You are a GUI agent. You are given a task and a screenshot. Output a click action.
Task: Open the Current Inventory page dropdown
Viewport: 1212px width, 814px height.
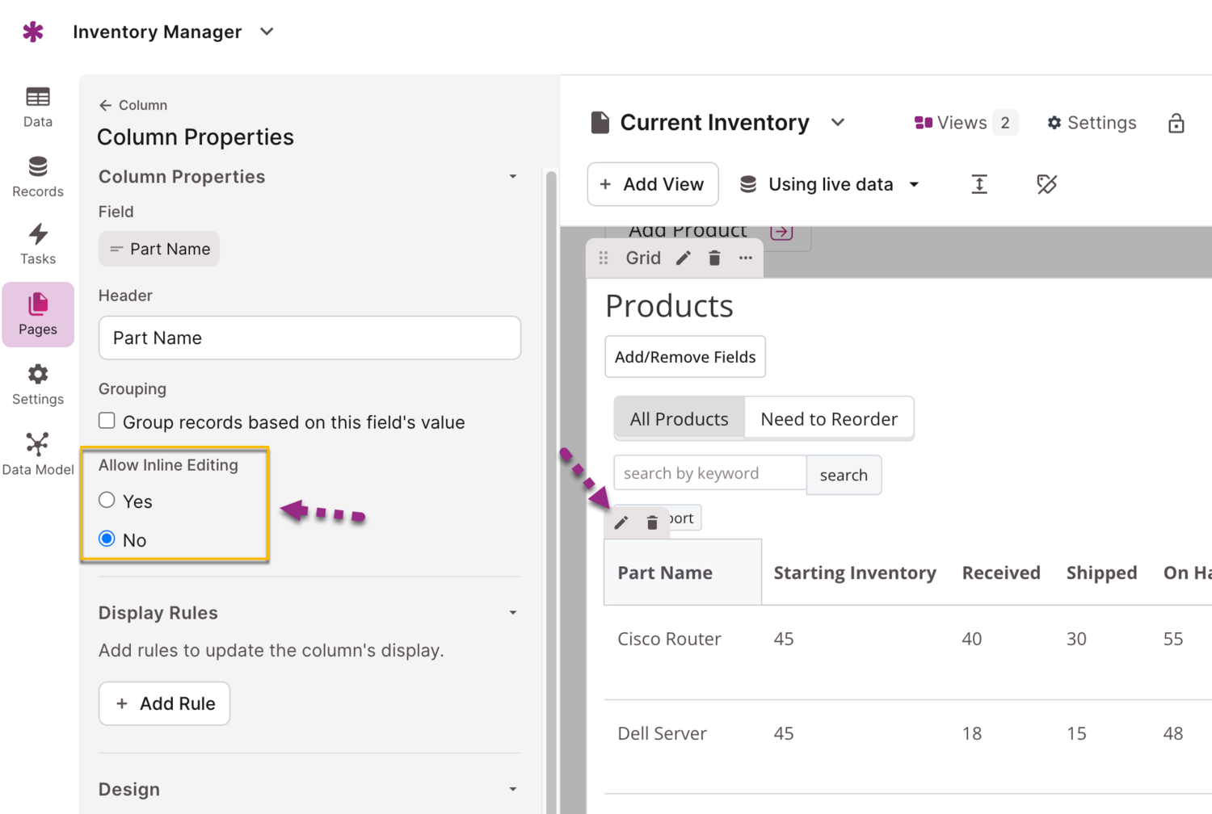tap(838, 123)
